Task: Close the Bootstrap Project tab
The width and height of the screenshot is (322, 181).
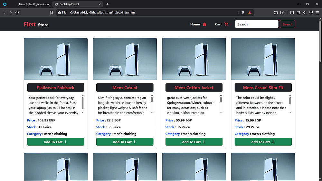Action: 99,4
